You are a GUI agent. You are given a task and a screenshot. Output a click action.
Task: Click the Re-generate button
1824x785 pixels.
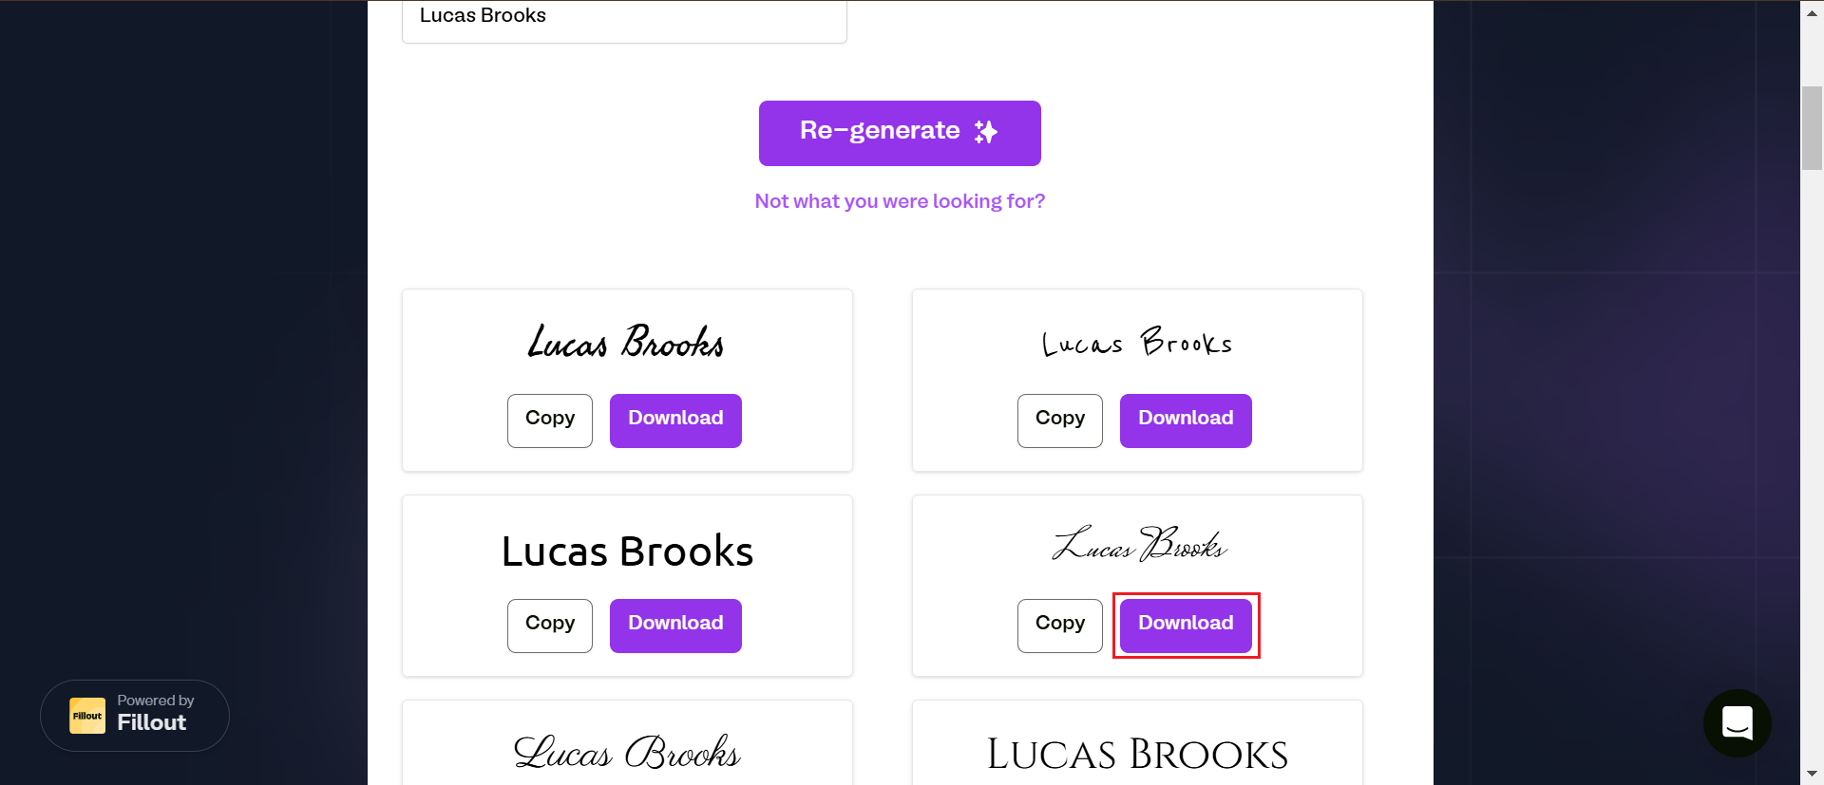pyautogui.click(x=900, y=133)
